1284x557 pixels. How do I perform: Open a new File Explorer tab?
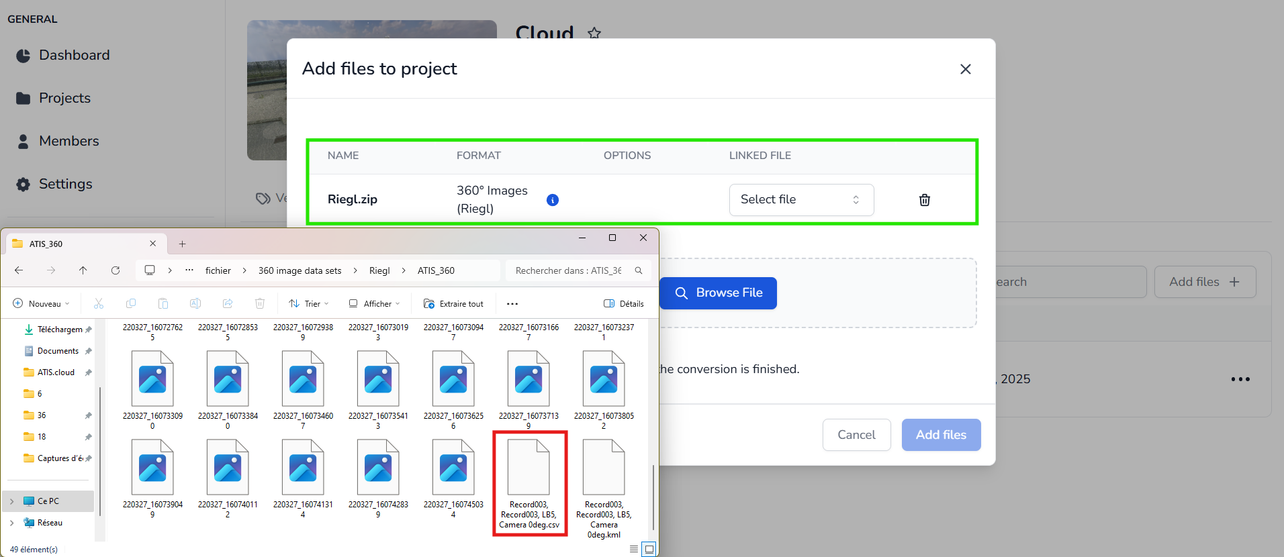tap(182, 244)
